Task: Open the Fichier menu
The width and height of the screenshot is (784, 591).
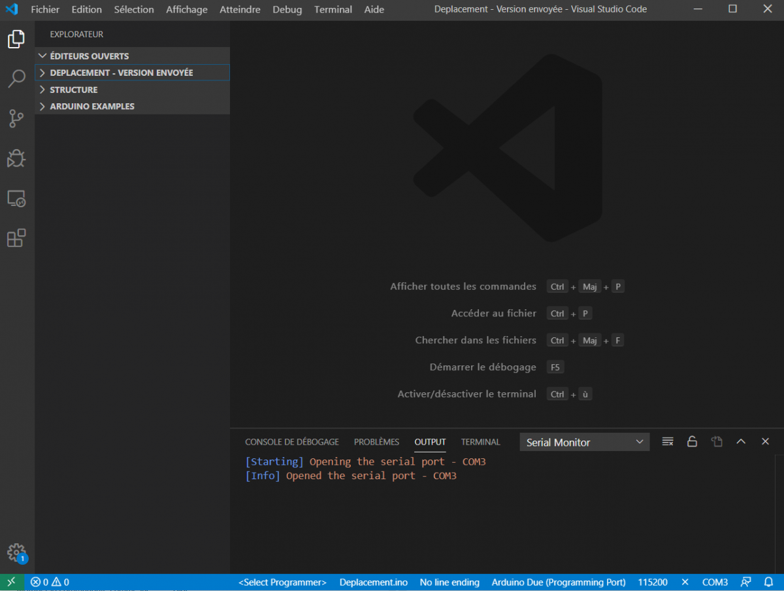Action: pyautogui.click(x=45, y=9)
